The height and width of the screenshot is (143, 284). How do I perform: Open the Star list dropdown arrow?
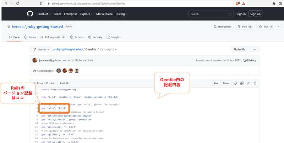279,26
